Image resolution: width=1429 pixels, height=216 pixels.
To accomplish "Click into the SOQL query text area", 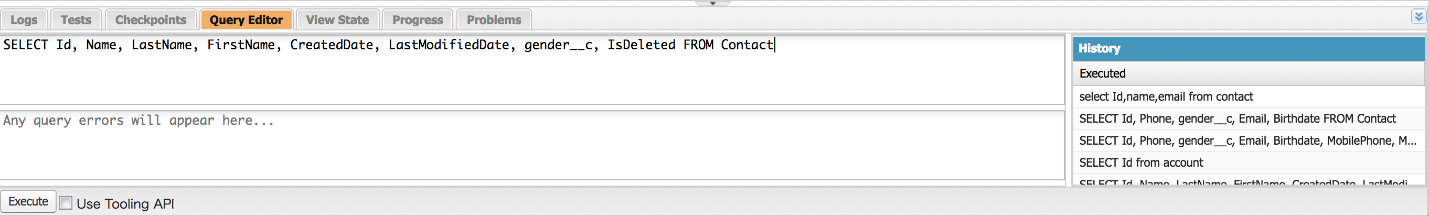I will [x=532, y=69].
